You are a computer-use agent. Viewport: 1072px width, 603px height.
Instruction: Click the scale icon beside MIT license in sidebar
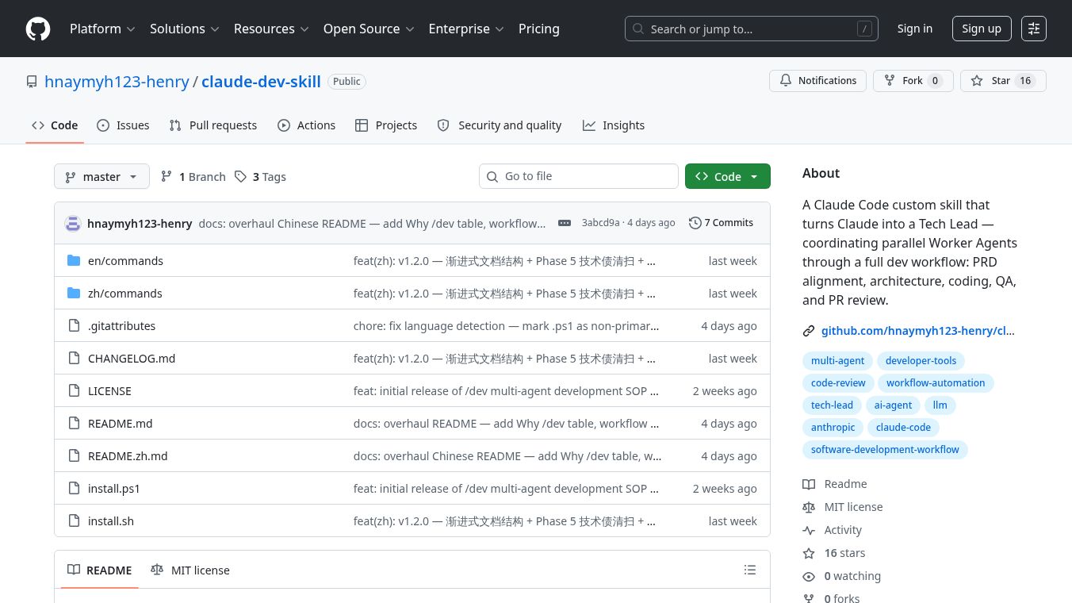(x=809, y=507)
